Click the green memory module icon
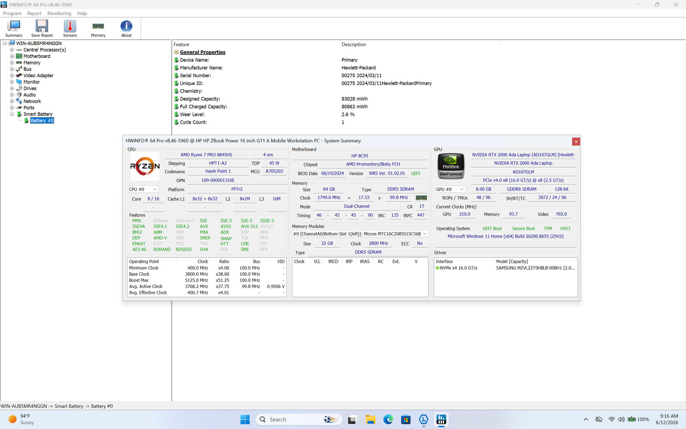 (421, 198)
